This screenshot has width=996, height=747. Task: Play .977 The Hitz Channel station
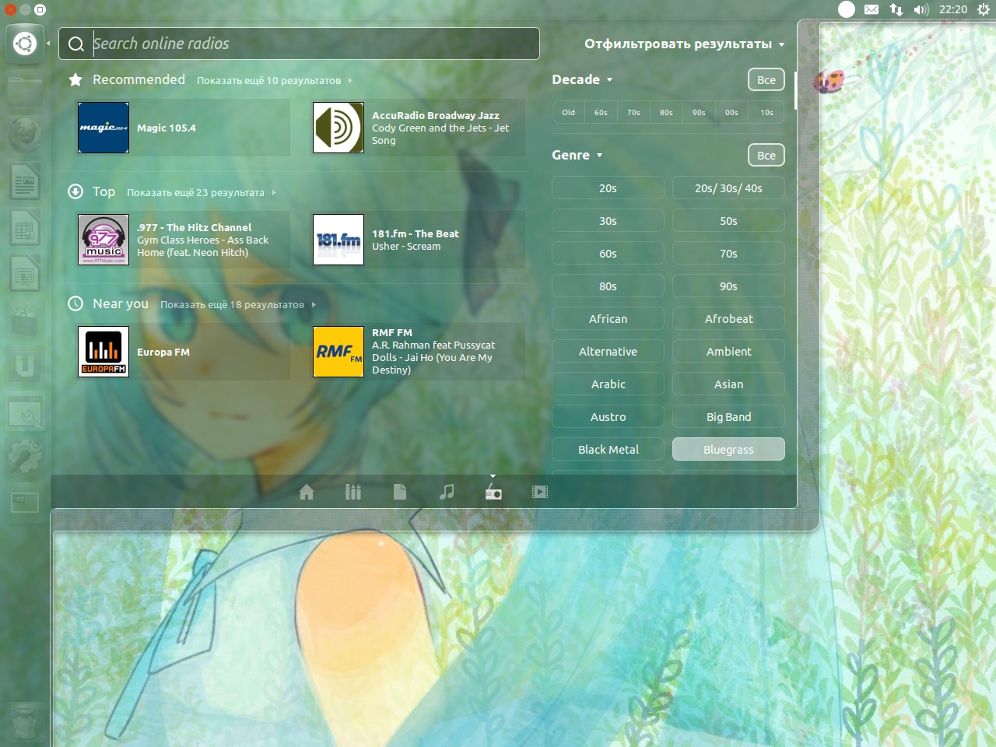coord(183,240)
